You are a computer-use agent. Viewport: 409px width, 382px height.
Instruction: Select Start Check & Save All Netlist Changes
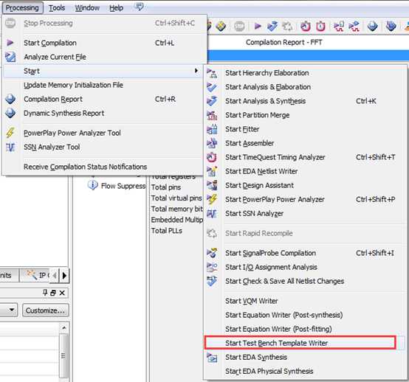tap(305, 281)
